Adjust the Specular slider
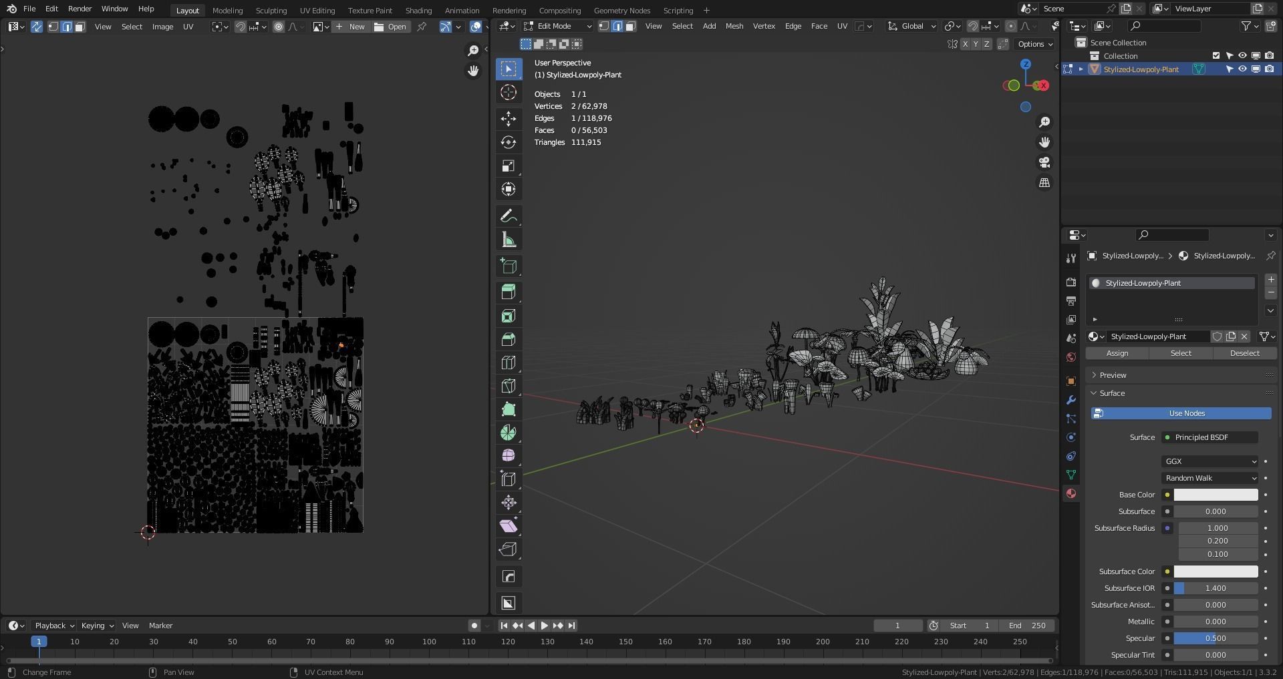This screenshot has width=1283, height=679. (x=1216, y=638)
